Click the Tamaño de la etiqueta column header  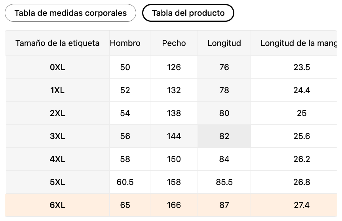click(57, 43)
